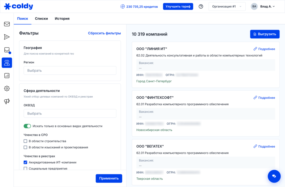Click the Улучшить тариф button
Screen dimensions: 285x187
pos(178,6)
